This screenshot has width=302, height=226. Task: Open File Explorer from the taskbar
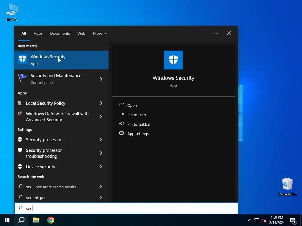point(36,220)
